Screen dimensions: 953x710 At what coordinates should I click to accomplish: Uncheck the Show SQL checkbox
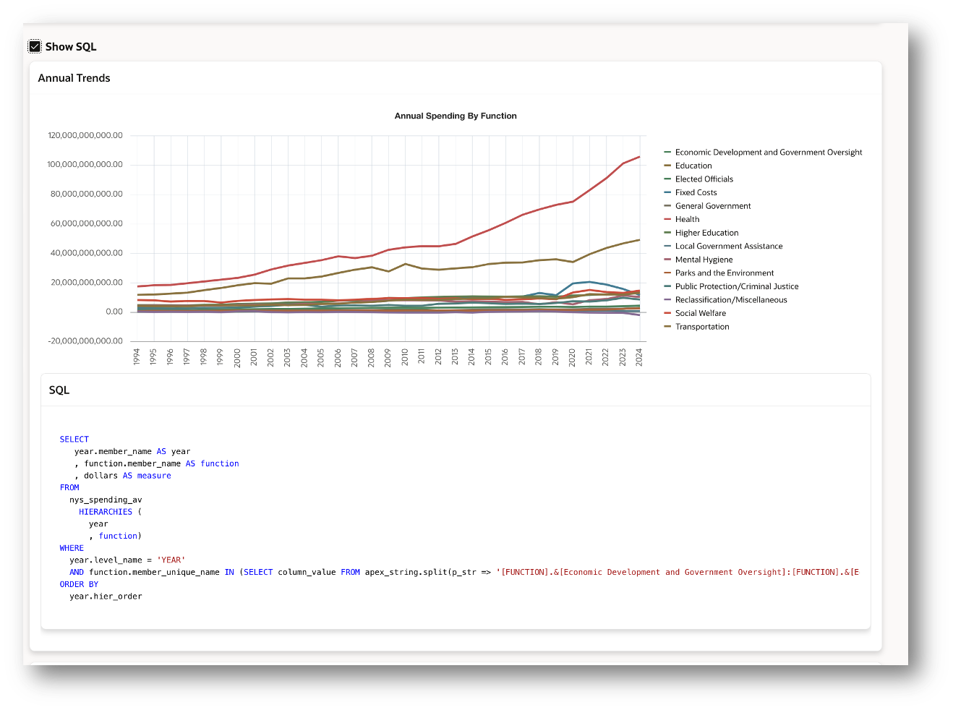[34, 46]
